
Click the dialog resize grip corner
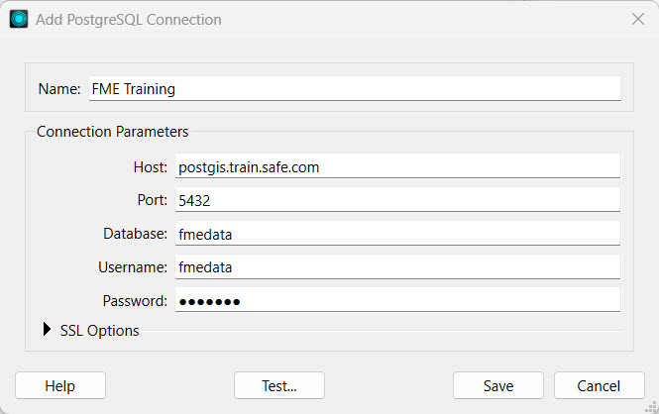point(651,407)
